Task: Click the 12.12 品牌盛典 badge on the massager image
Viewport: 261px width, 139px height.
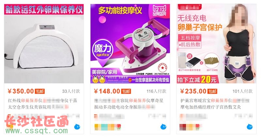Action: click(160, 10)
